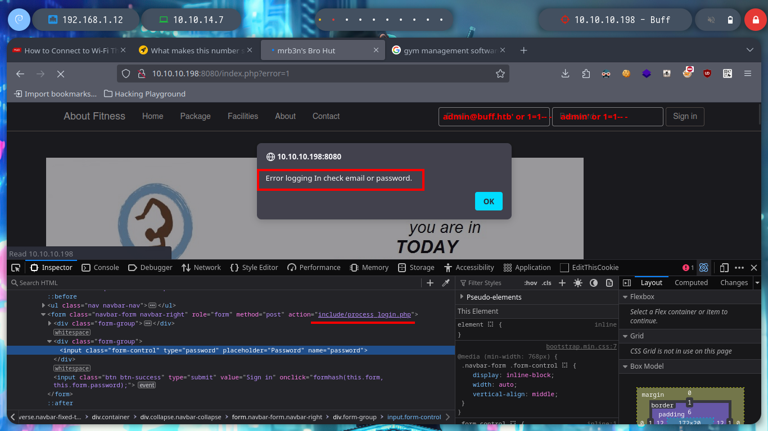
Task: Open the uBlock Origin extension
Action: click(707, 74)
